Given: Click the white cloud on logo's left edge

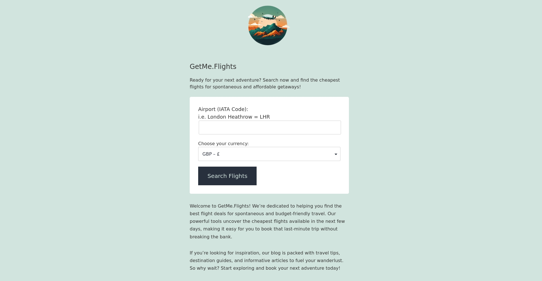Looking at the screenshot, I should (252, 16).
